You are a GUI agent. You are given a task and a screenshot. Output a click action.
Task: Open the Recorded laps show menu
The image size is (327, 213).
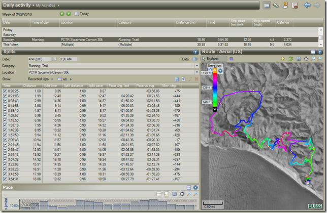pyautogui.click(x=39, y=79)
